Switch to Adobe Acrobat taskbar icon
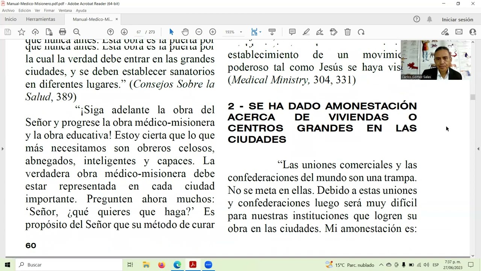This screenshot has height=271, width=481. click(x=193, y=265)
